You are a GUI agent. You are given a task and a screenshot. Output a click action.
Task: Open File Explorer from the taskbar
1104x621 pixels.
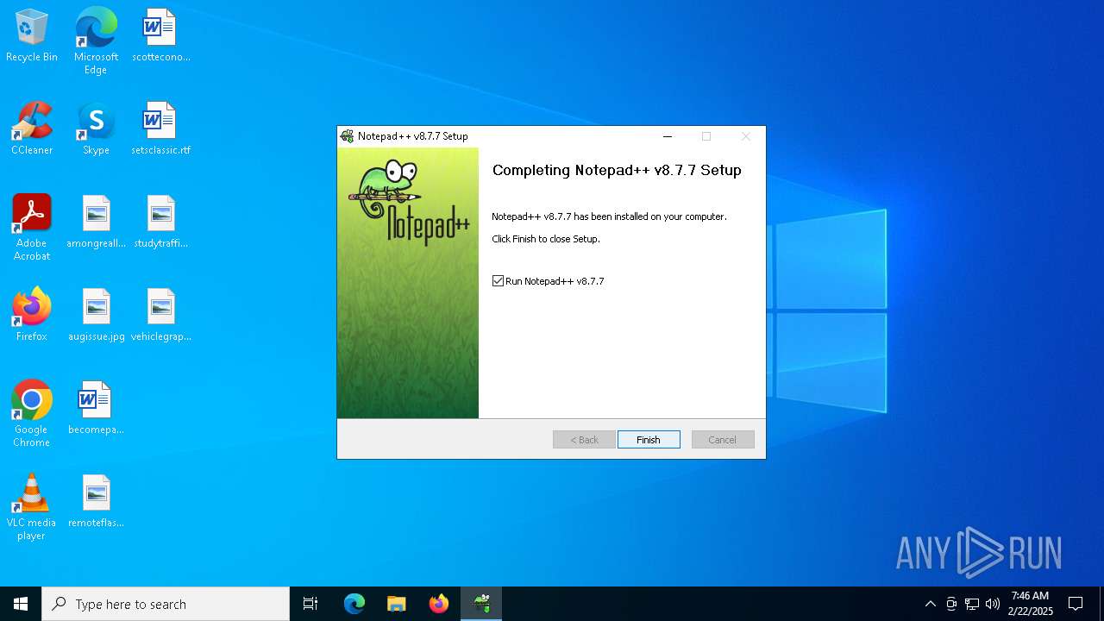coord(397,604)
